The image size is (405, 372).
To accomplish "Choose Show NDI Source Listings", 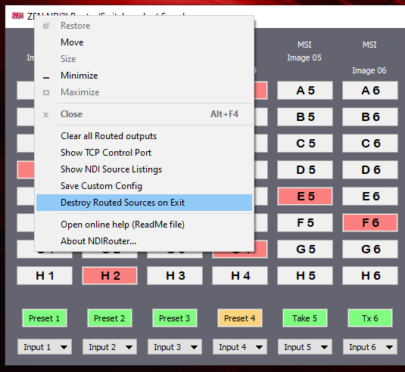I will 144,169.
